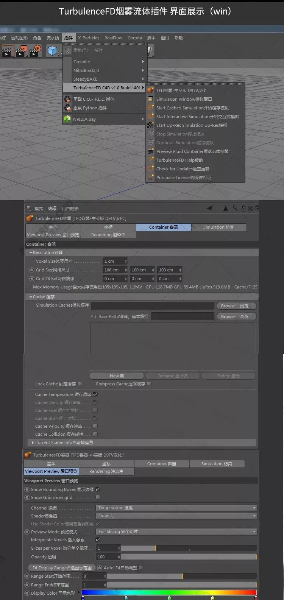Click the Display Color gradient bar

coord(169,593)
